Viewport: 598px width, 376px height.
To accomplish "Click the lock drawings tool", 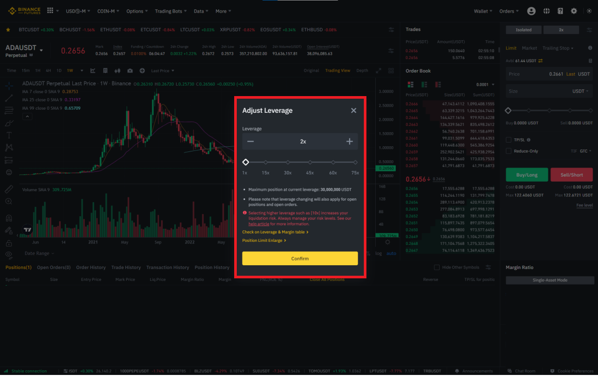I will click(x=9, y=243).
